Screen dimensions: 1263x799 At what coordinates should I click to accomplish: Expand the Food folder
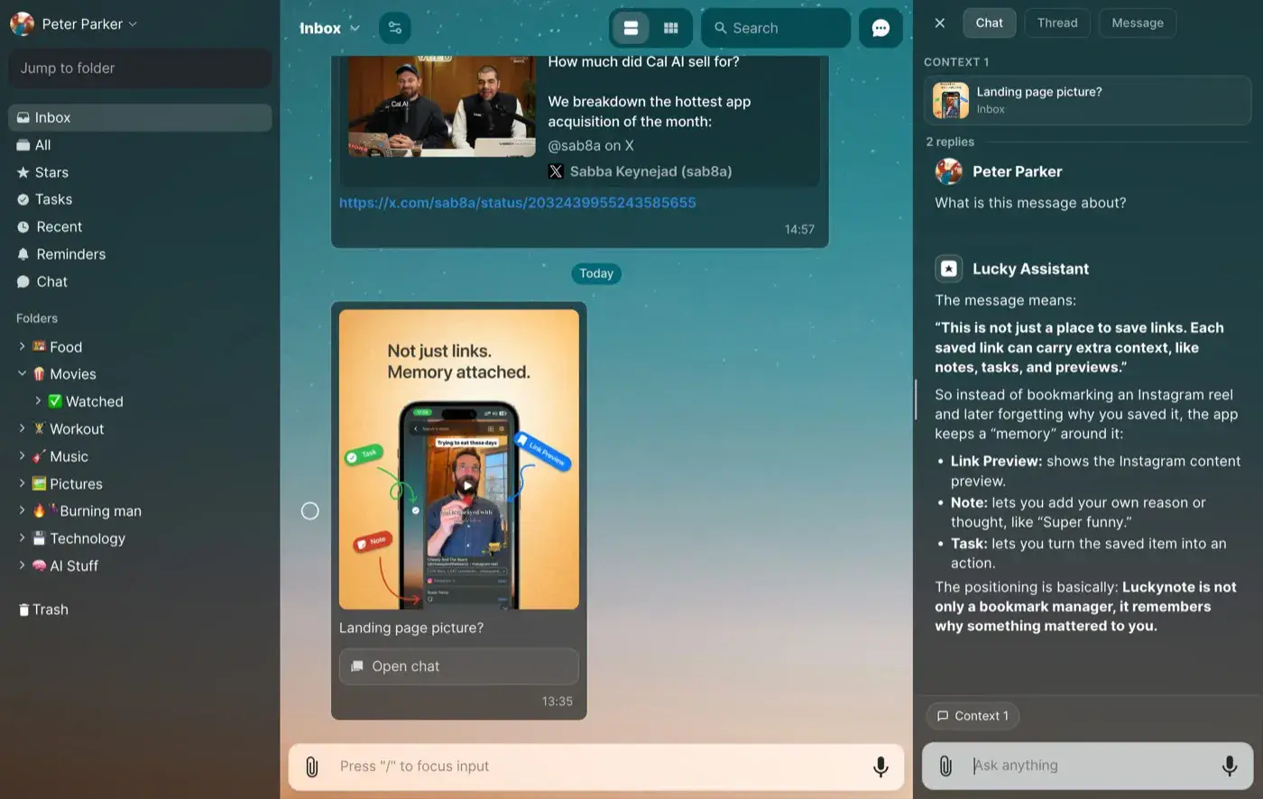coord(22,346)
